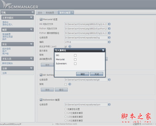Show help for HG 可执行文件
This screenshot has width=156, height=126.
[x=109, y=24]
